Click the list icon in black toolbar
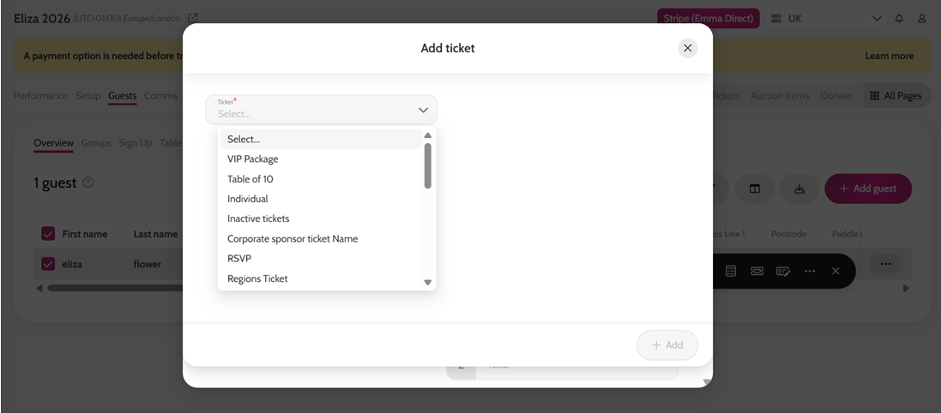941x413 pixels. pos(730,271)
